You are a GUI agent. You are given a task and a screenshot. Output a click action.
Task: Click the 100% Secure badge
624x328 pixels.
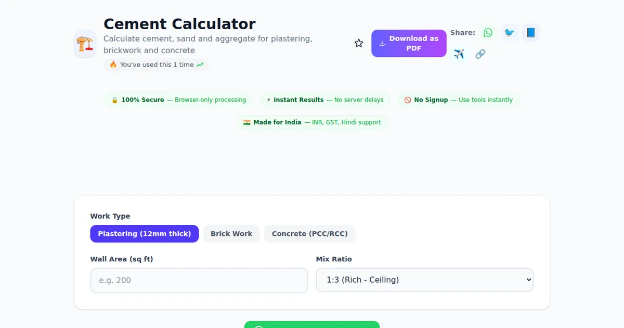179,100
